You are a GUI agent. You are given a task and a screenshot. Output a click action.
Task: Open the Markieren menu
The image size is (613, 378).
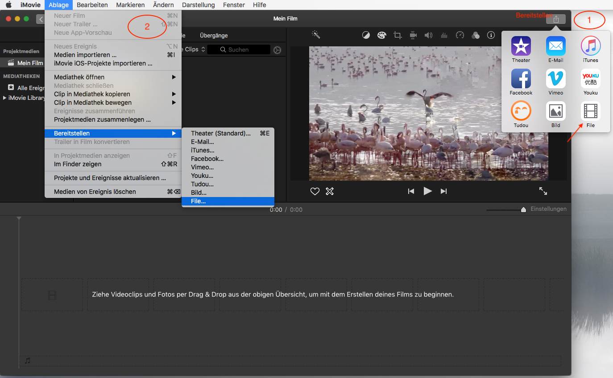pos(130,5)
